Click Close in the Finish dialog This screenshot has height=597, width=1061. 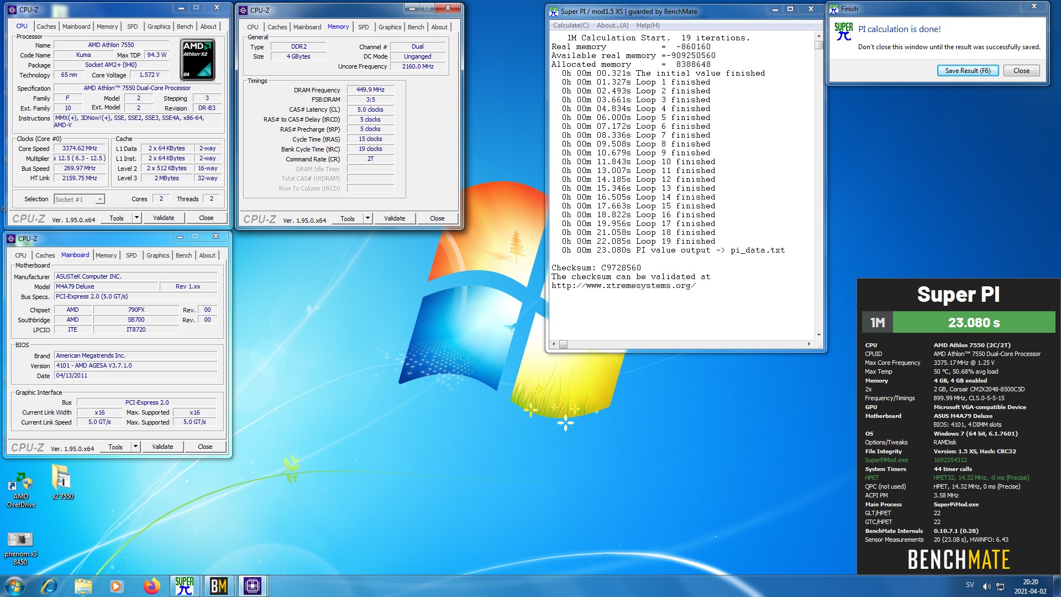[x=1021, y=71]
